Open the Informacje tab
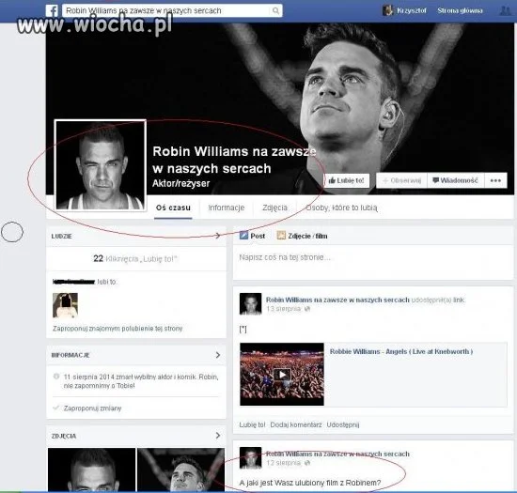Screen dimensions: 517x493 click(x=227, y=208)
